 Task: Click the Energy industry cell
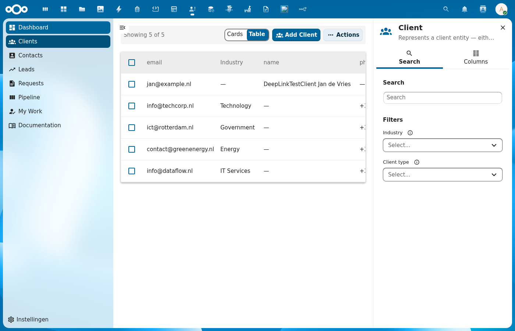point(230,149)
